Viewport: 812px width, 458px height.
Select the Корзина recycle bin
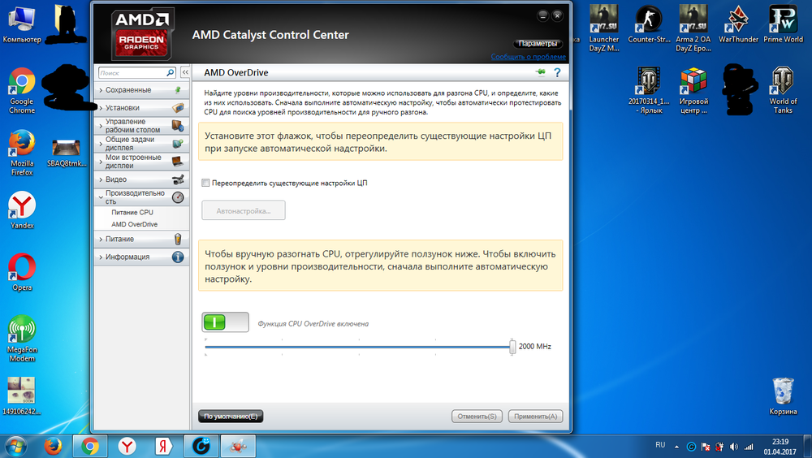point(783,396)
